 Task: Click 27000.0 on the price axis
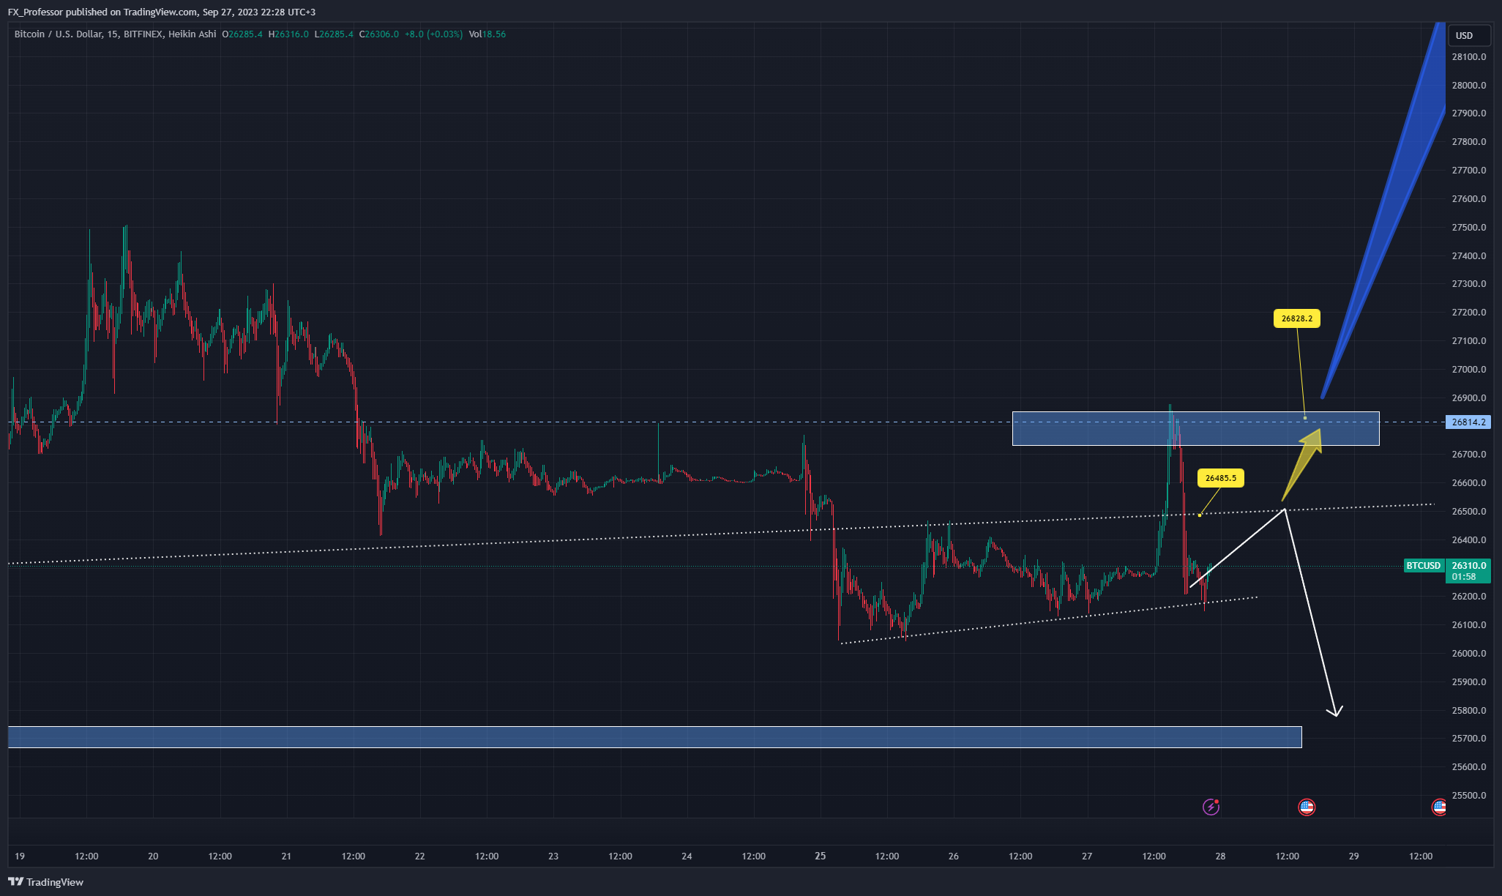click(x=1468, y=370)
